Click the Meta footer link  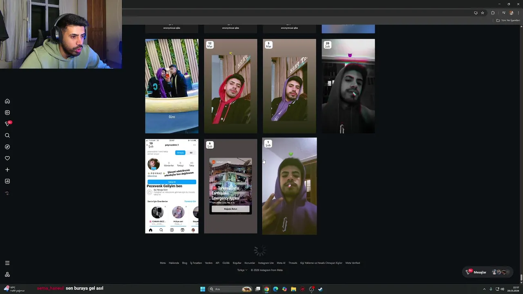click(x=163, y=263)
